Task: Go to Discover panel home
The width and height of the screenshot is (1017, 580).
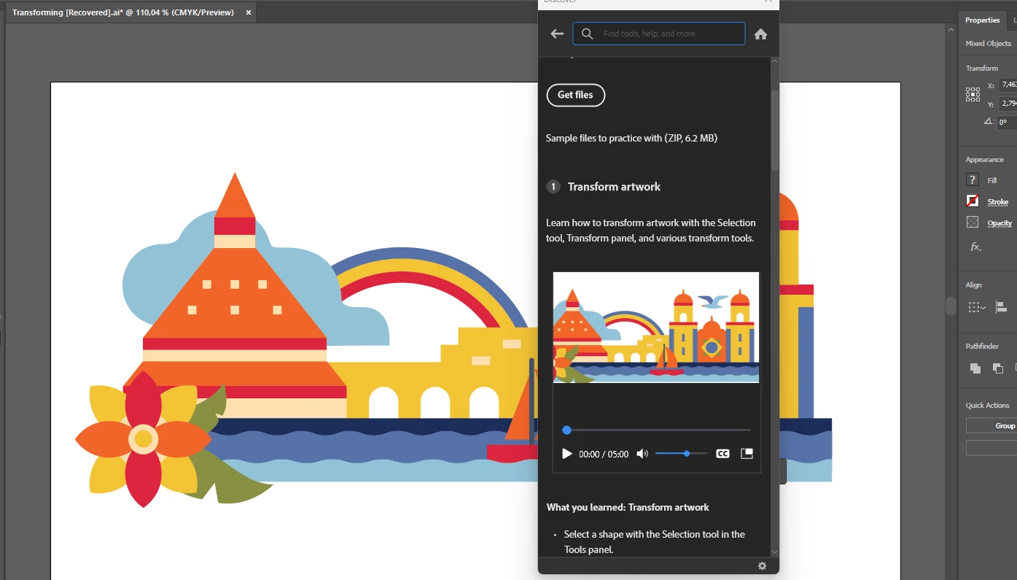Action: (760, 34)
